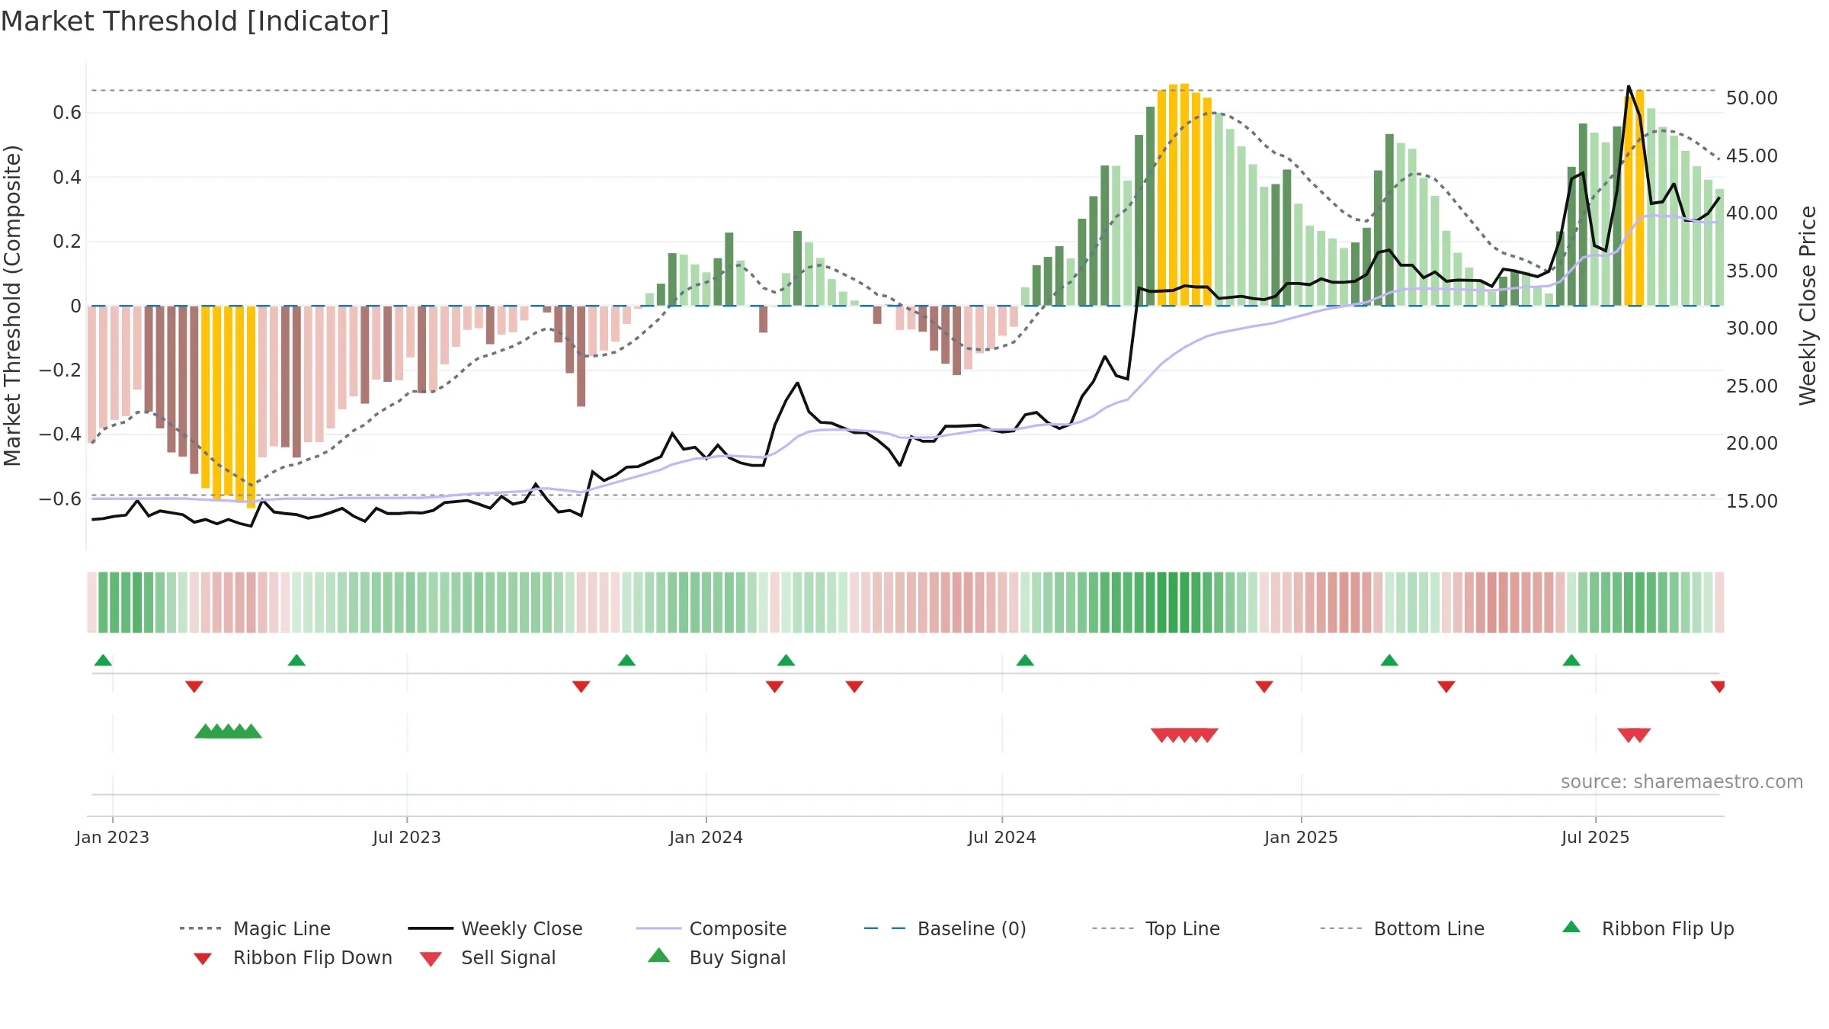Click the red Ribbon Flip Down legend triangle

pyautogui.click(x=203, y=959)
